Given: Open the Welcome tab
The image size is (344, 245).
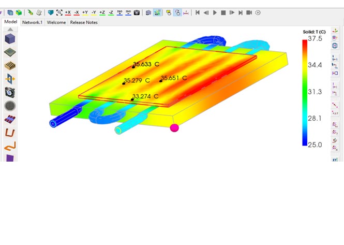Looking at the screenshot, I should (56, 22).
